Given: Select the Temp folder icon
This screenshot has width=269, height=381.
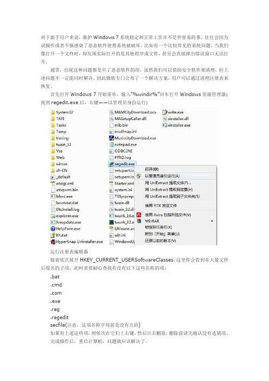Looking at the screenshot, I should click(53, 131).
